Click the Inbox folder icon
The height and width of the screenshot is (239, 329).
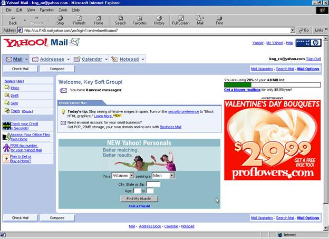pyautogui.click(x=7, y=88)
